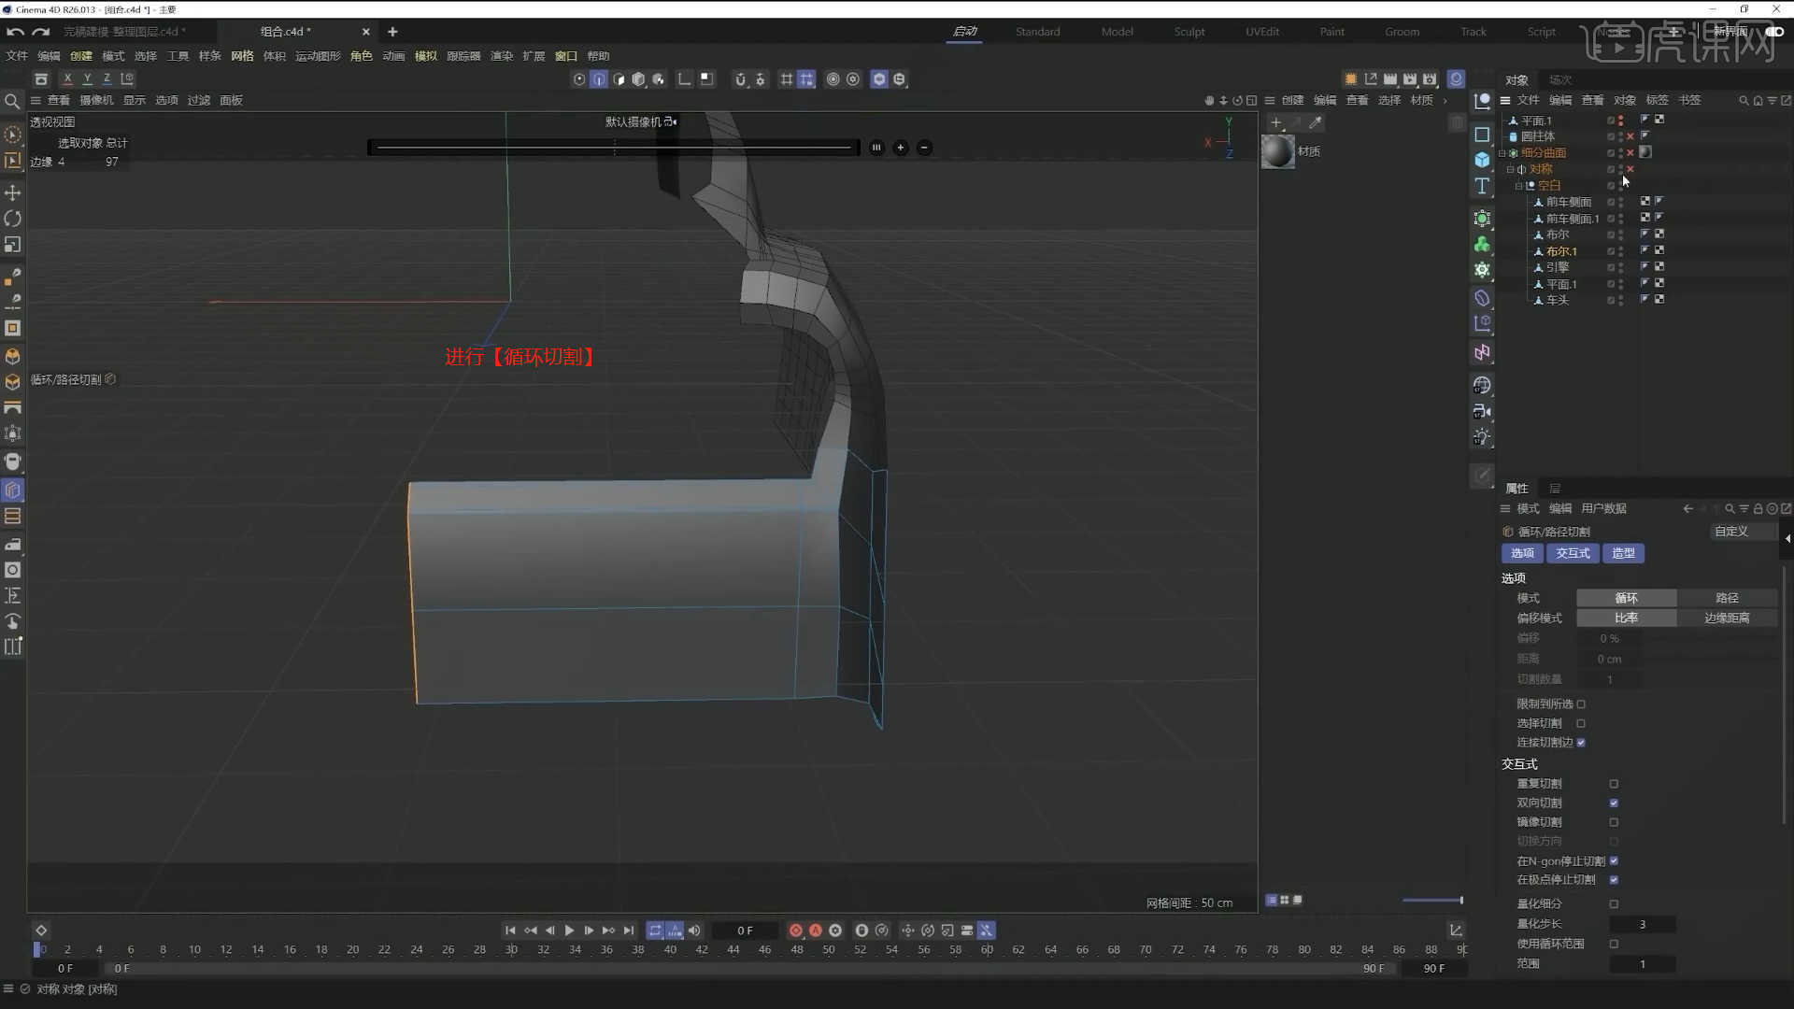Open search in Object Manager

[x=1744, y=100]
